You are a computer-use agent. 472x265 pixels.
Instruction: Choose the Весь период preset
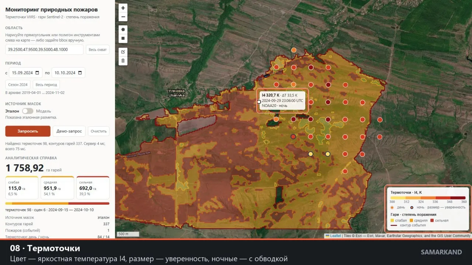coord(46,85)
